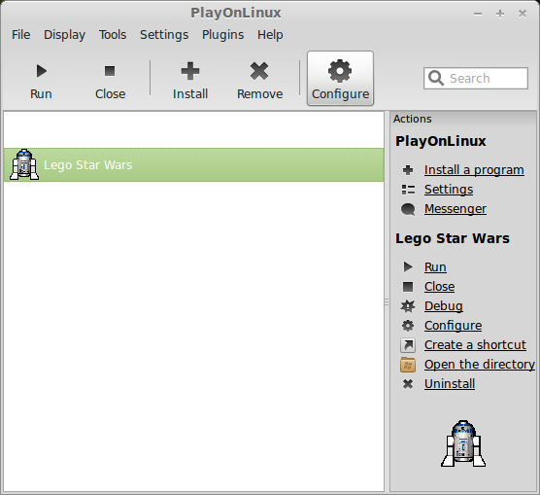Click plus icon beside Install a program
This screenshot has width=540, height=495.
tap(408, 170)
